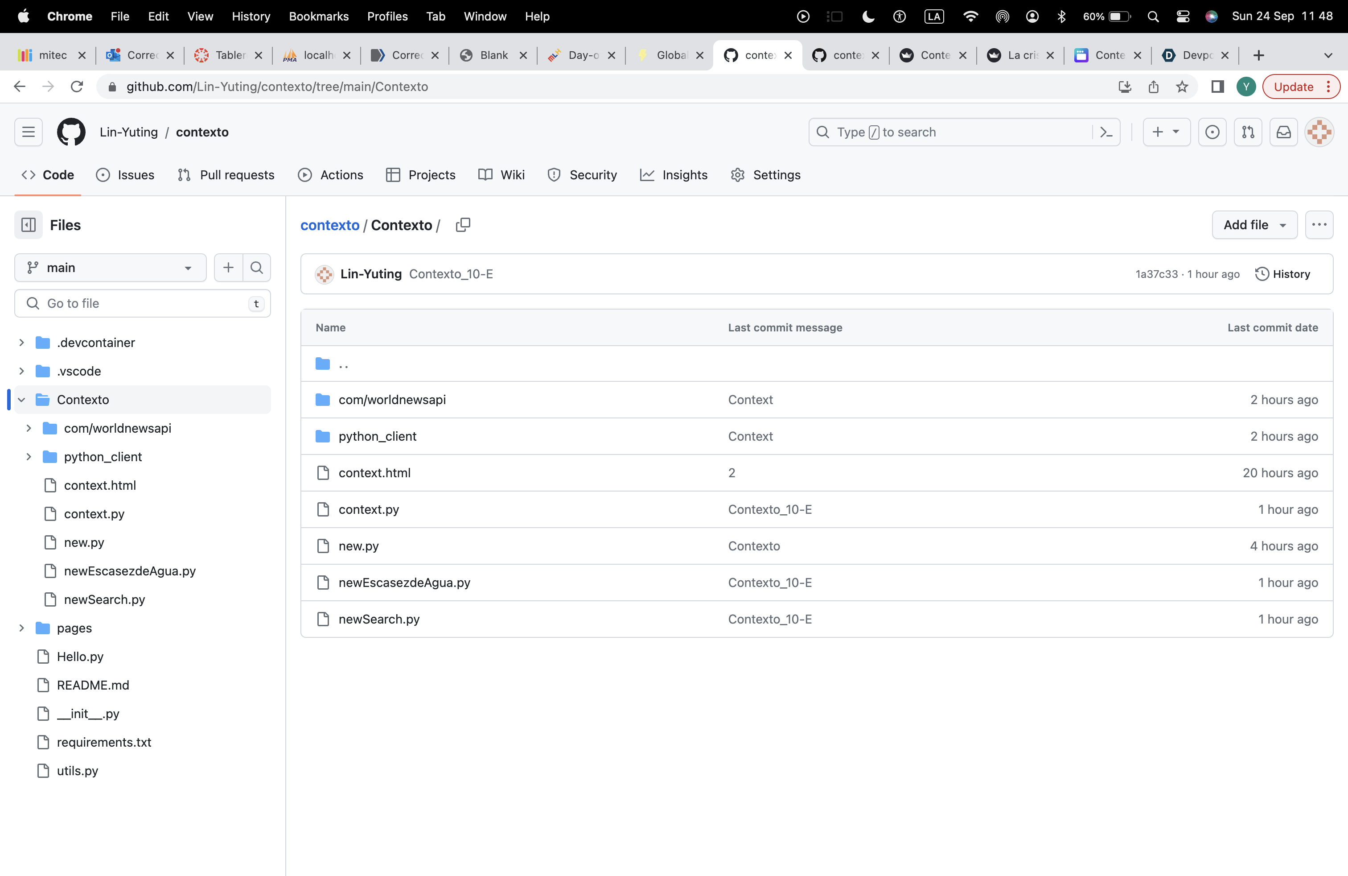1348x876 pixels.
Task: Copy path icon next to Contexto breadcrumb
Action: (x=463, y=225)
